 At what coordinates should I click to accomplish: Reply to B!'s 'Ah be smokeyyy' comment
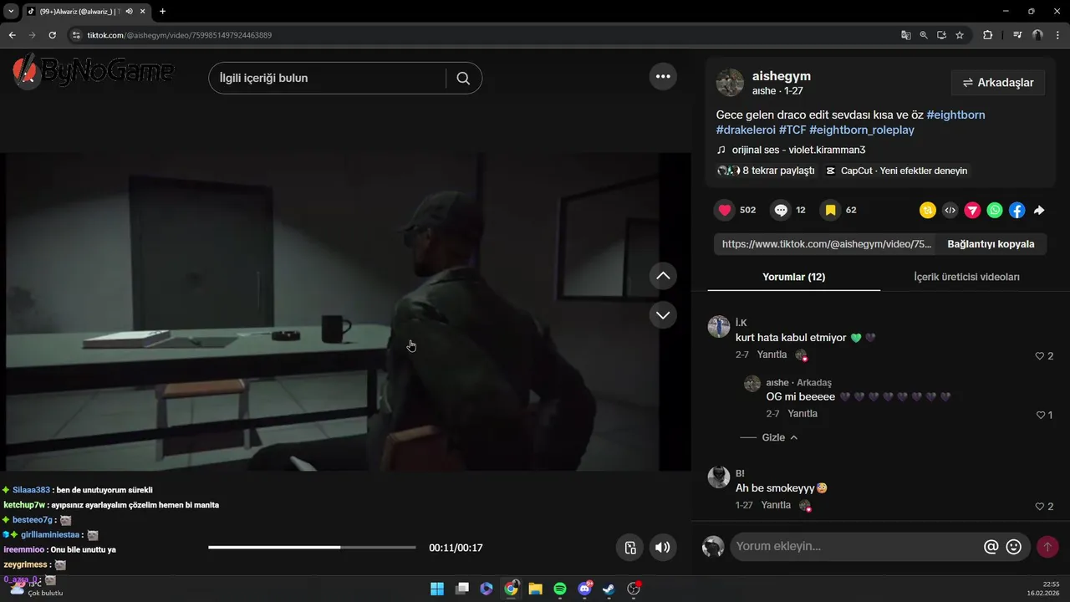tap(776, 505)
